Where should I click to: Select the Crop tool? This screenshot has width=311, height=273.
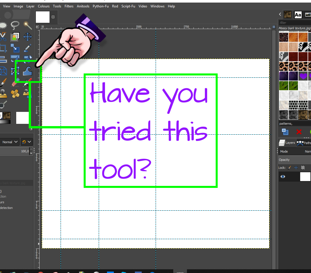[3, 48]
